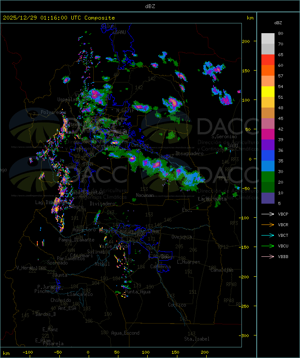Click the 'Chihuido' map label

pyautogui.click(x=61, y=300)
